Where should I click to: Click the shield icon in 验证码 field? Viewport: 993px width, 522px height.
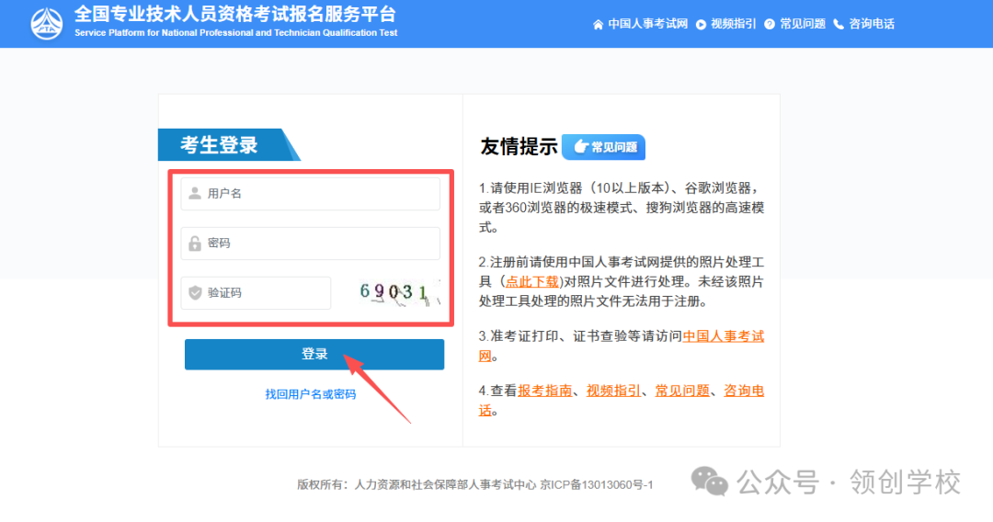(195, 292)
